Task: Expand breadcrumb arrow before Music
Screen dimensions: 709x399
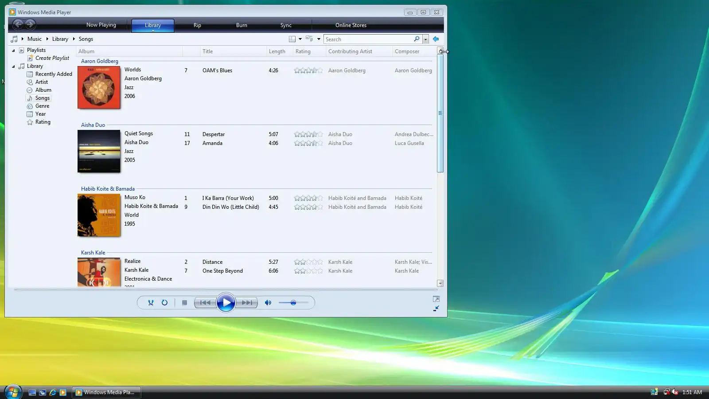Action: pyautogui.click(x=23, y=39)
